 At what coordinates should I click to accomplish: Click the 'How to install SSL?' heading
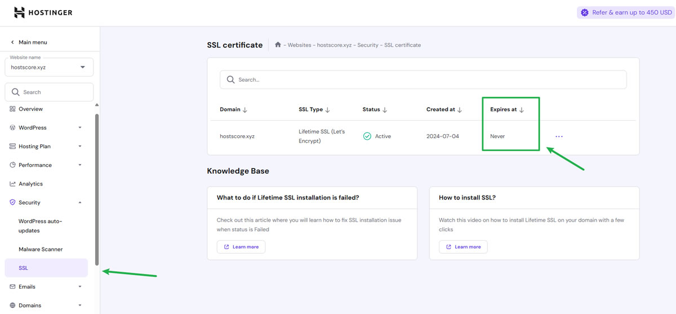467,198
